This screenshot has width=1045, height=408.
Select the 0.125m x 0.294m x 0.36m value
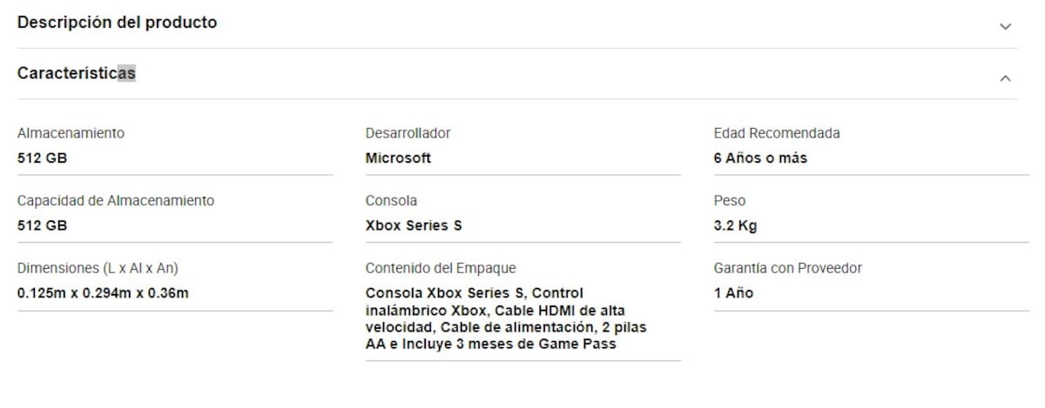click(x=103, y=293)
